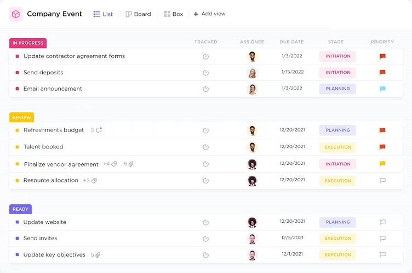Toggle status square for Finalize vendor agreement
This screenshot has width=412, height=273.
18,164
